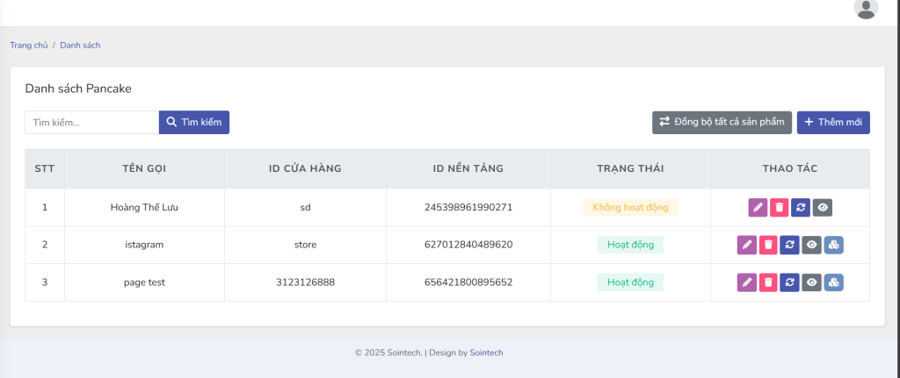The image size is (900, 378).
Task: Click the eye icon in istagram row
Action: [811, 245]
